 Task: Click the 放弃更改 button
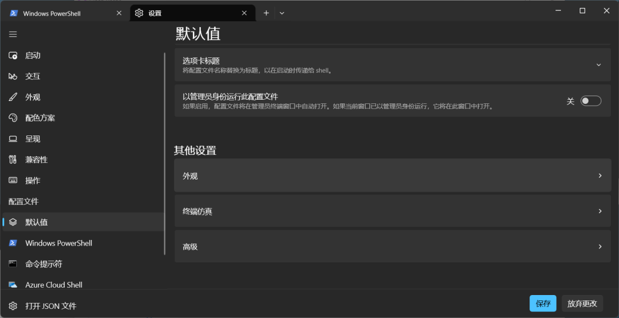[582, 303]
